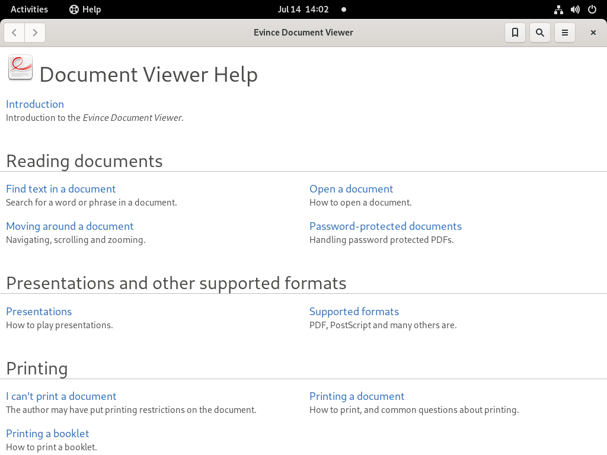Click 'How to open a document.' description

[360, 203]
